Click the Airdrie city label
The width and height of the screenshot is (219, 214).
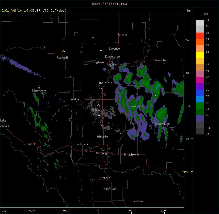(103, 136)
